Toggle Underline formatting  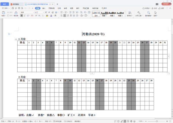click(x=28, y=16)
